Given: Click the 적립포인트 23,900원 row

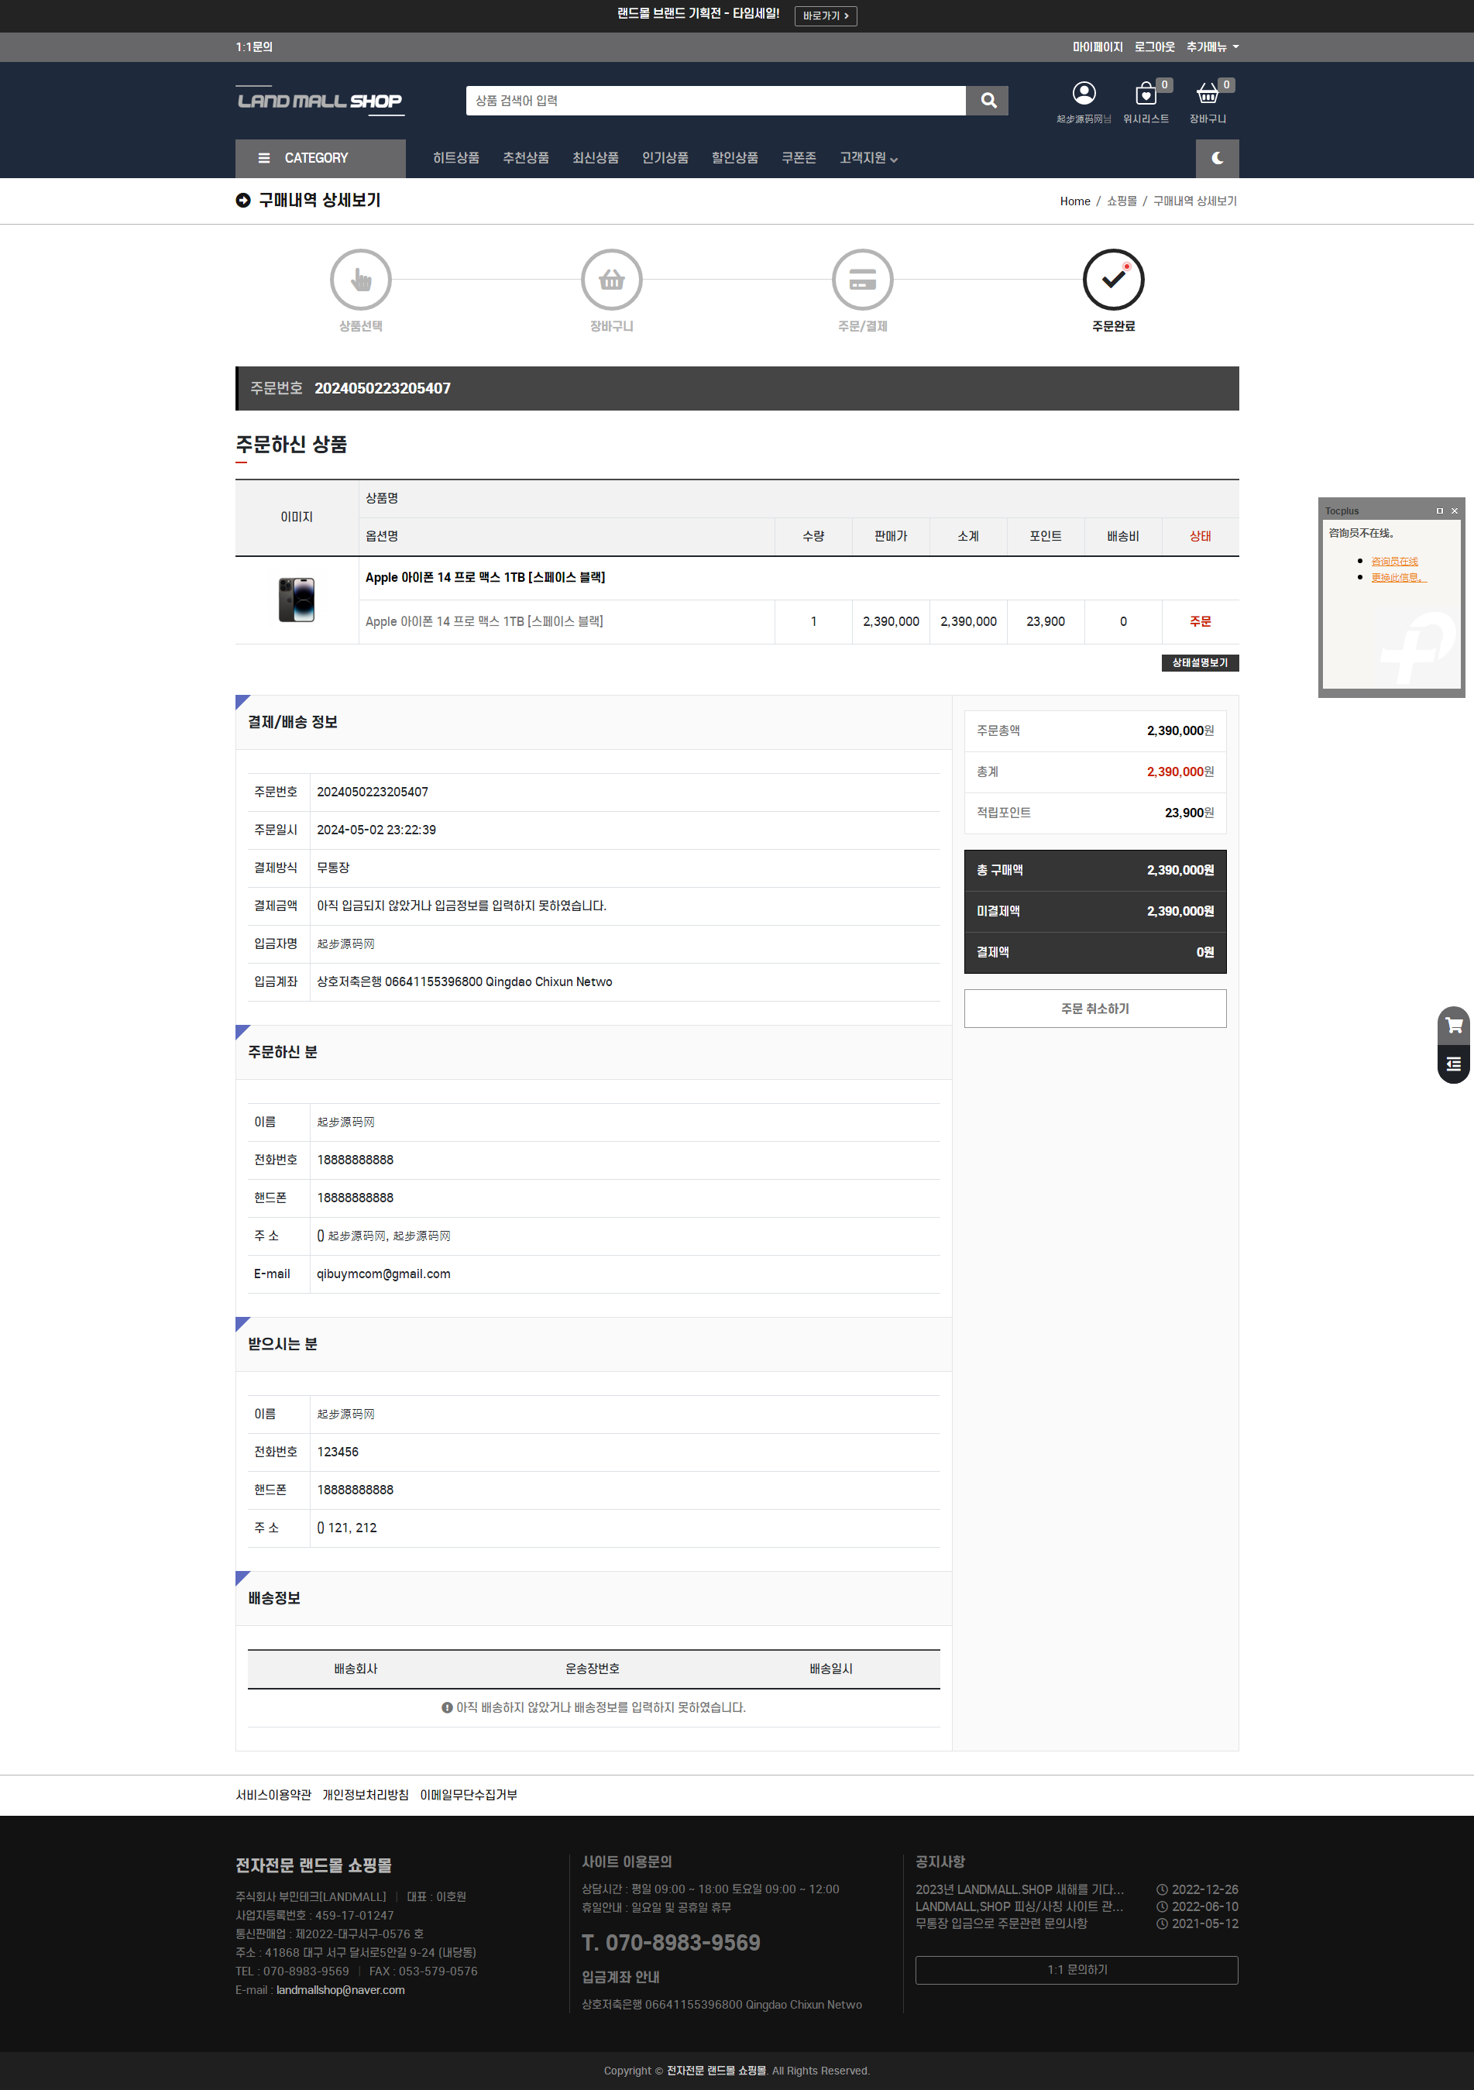Looking at the screenshot, I should click(x=1095, y=813).
